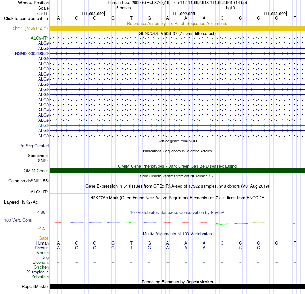Click the -4.5 PhyloP lower scale value
The height and width of the screenshot is (294, 305).
pyautogui.click(x=42, y=228)
